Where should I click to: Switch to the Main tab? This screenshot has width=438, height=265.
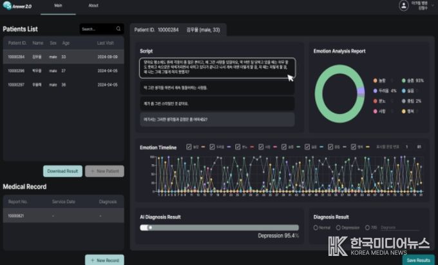pyautogui.click(x=58, y=6)
